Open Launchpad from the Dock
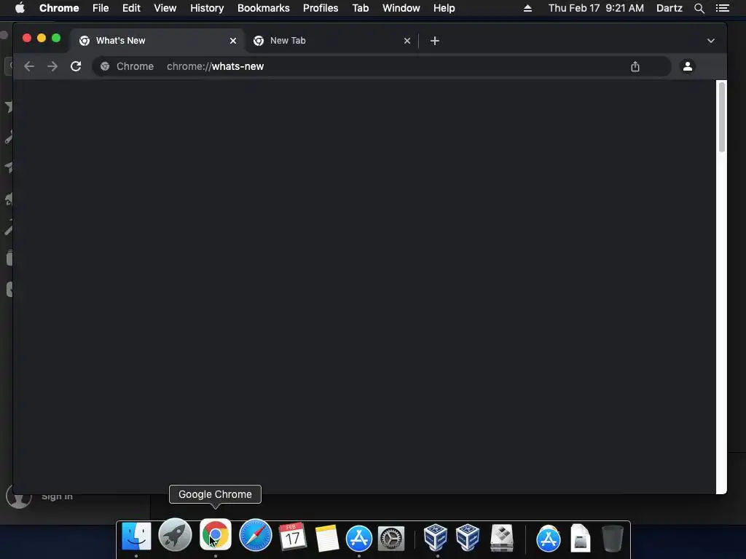746x559 pixels. [175, 535]
